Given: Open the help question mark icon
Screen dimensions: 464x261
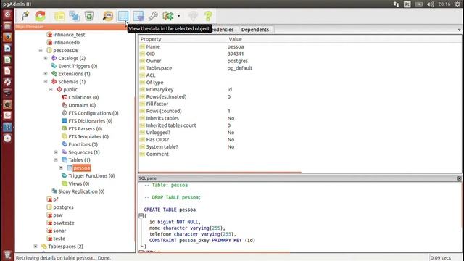Looking at the screenshot, I should coord(208,16).
